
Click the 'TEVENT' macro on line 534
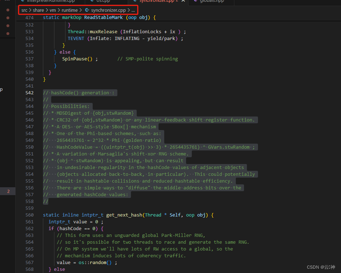[x=76, y=39]
